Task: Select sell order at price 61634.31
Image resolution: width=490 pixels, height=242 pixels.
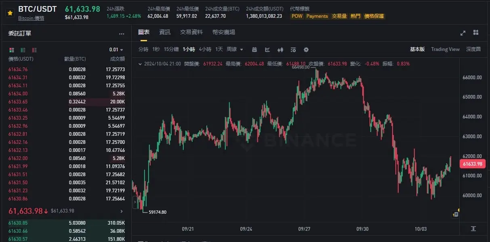Action: [67, 78]
